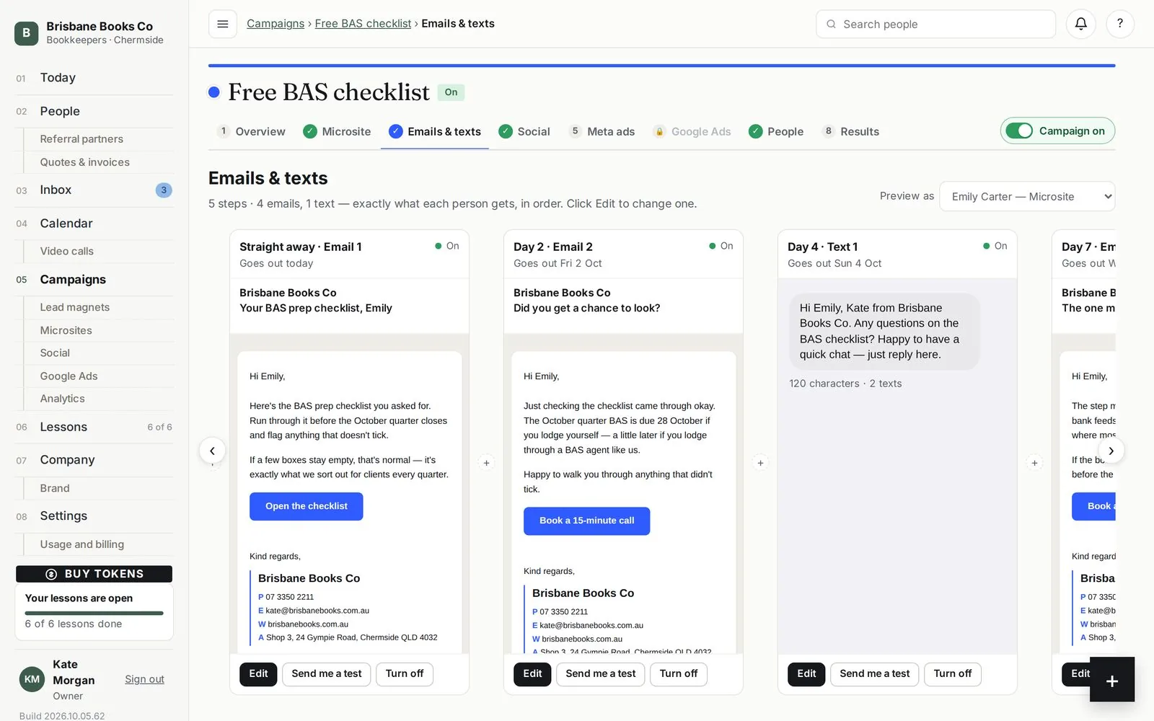Click the floating plus button

coord(1111,679)
